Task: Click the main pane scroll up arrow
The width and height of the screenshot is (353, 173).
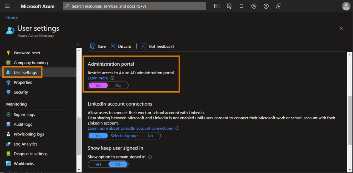Action: tap(349, 55)
